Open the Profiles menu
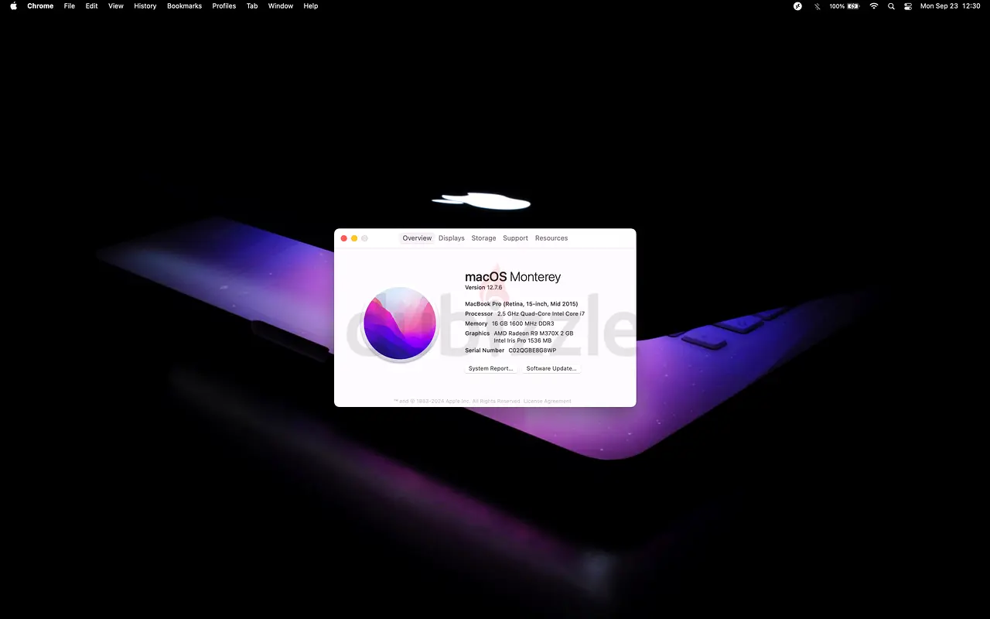The image size is (990, 619). click(x=224, y=6)
